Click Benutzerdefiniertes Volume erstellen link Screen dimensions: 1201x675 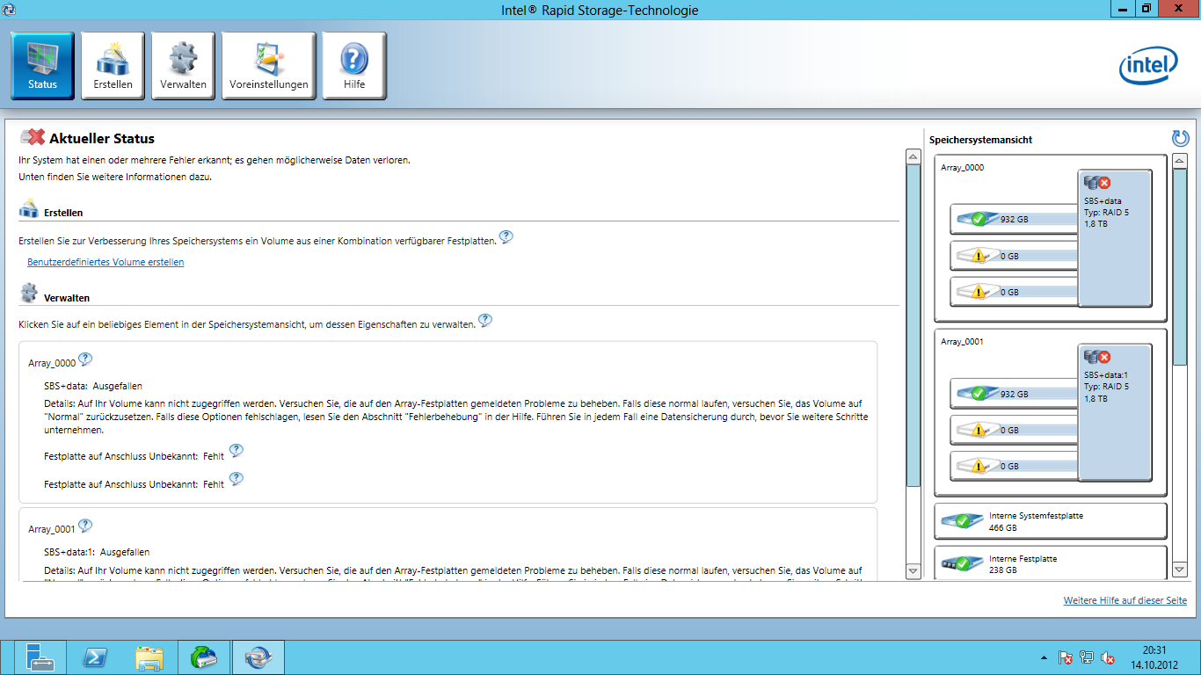106,262
